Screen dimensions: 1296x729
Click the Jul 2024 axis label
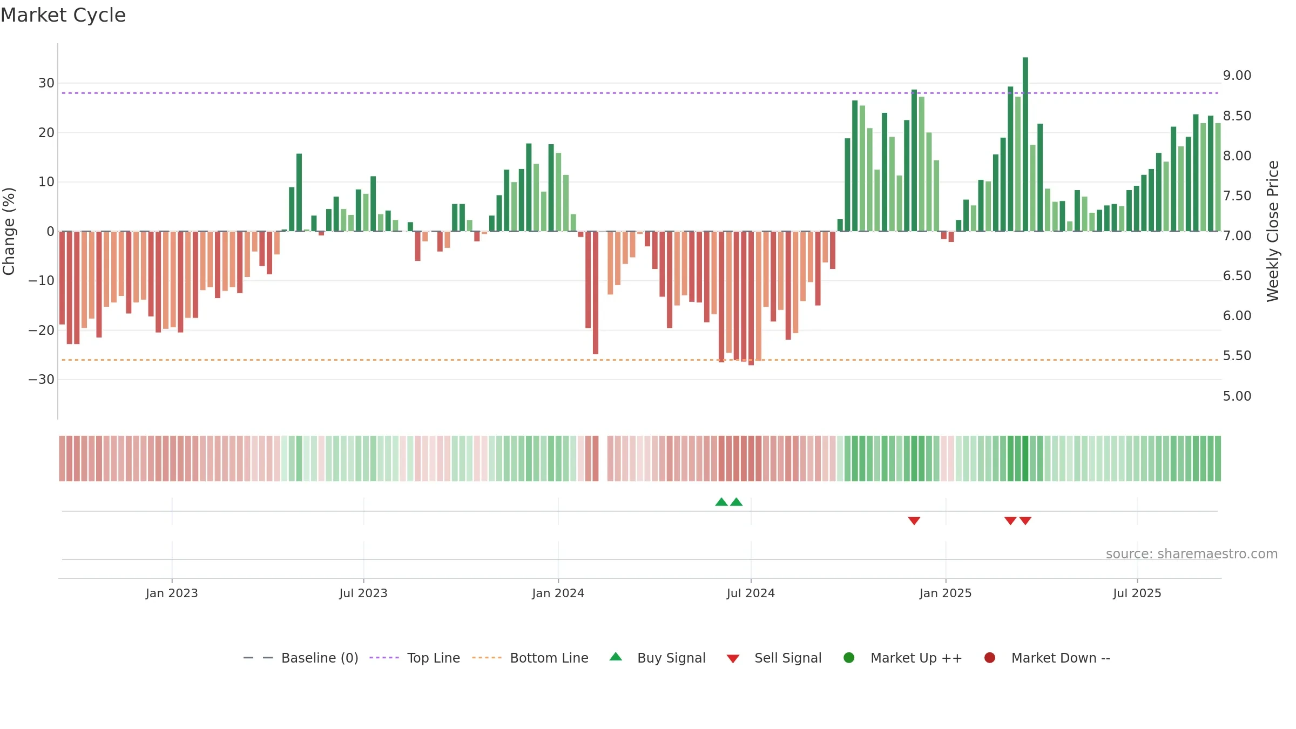(x=751, y=593)
